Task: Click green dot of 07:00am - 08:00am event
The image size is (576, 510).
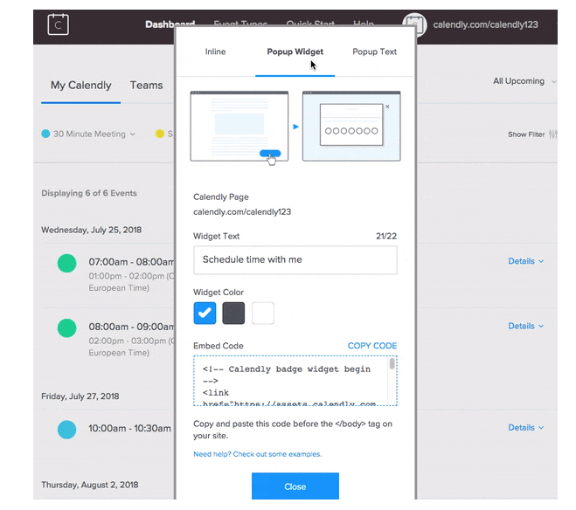Action: (x=66, y=263)
